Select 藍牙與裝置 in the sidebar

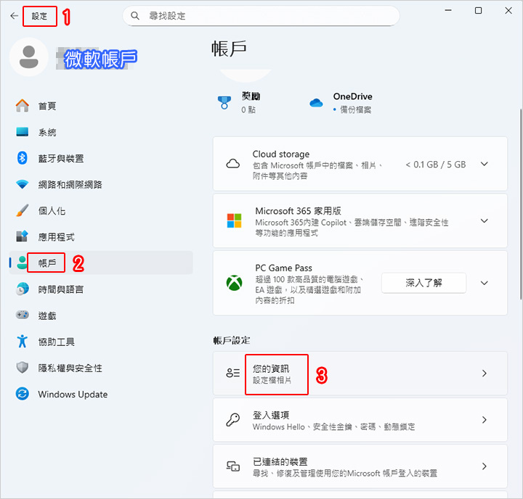(x=101, y=158)
